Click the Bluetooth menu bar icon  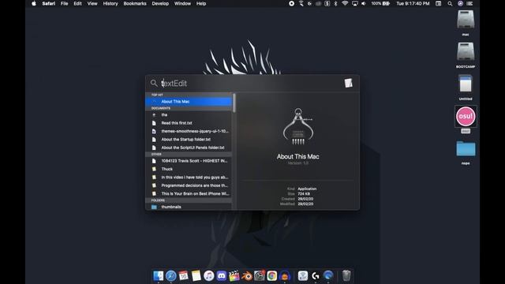pyautogui.click(x=335, y=3)
